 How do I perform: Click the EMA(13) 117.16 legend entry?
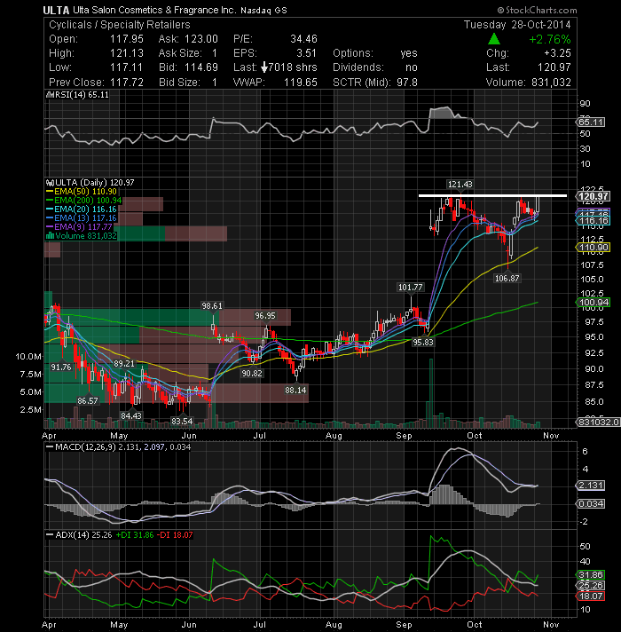(x=82, y=218)
